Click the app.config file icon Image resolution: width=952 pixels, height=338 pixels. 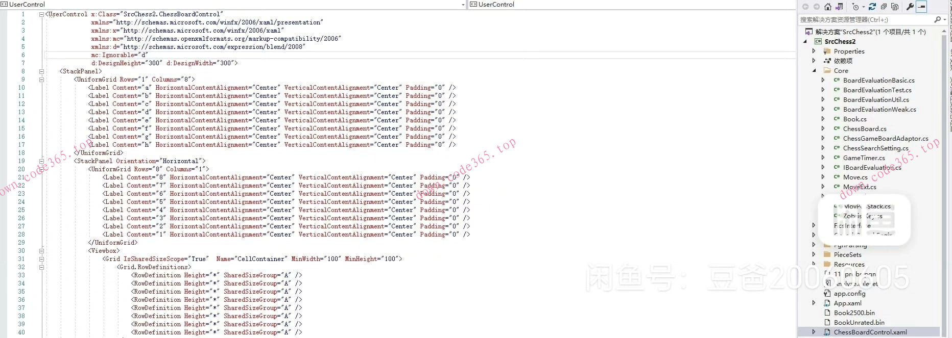click(x=827, y=293)
